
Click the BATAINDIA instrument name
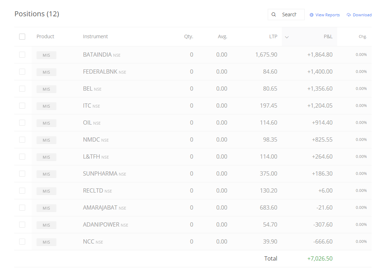[x=97, y=55]
